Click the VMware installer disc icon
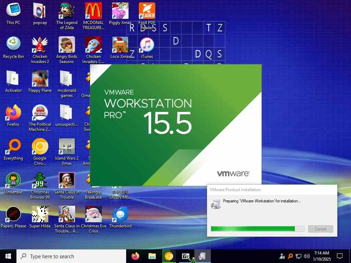 point(216,204)
